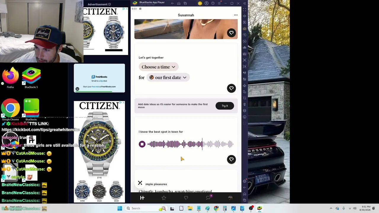379x213 pixels.
Task: Click the "Try it" button
Action: tap(225, 106)
